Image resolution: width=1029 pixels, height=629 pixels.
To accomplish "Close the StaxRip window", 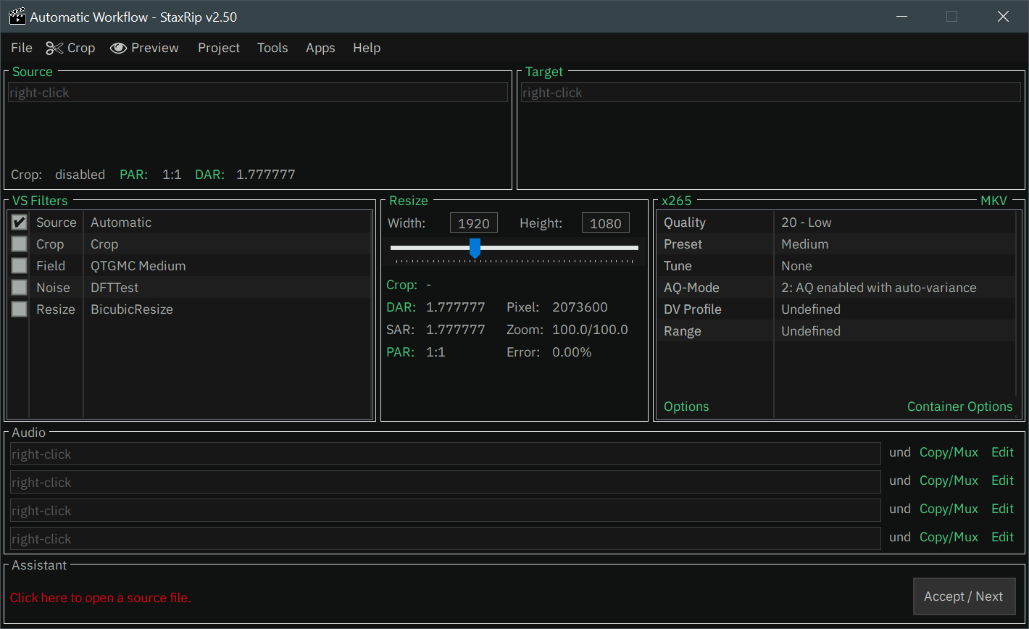I will pyautogui.click(x=1003, y=16).
